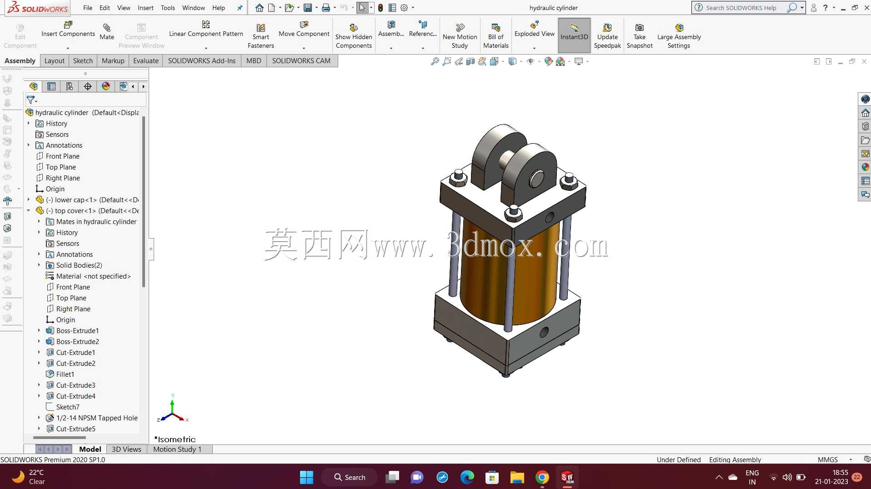
Task: Open the Tools menu
Action: (168, 8)
